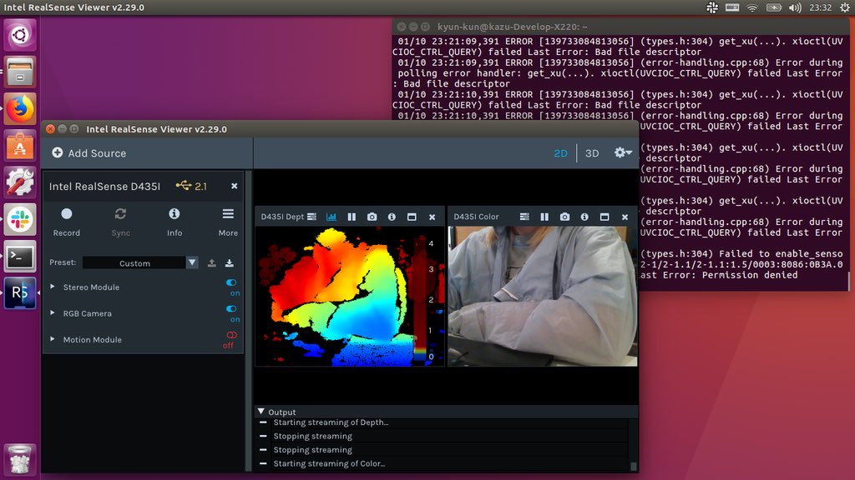The image size is (855, 480).
Task: Open Ubuntu dash search from launcher
Action: [x=20, y=35]
